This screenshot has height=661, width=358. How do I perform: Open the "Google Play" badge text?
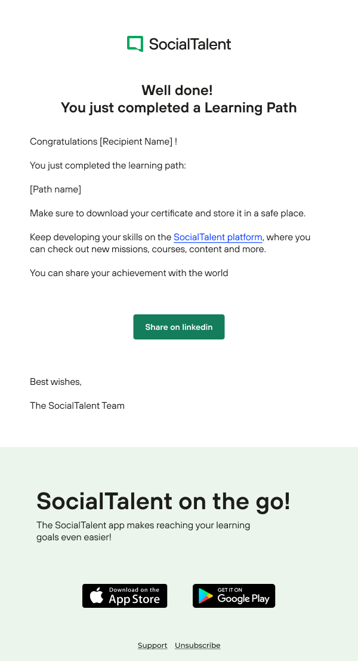(x=243, y=598)
